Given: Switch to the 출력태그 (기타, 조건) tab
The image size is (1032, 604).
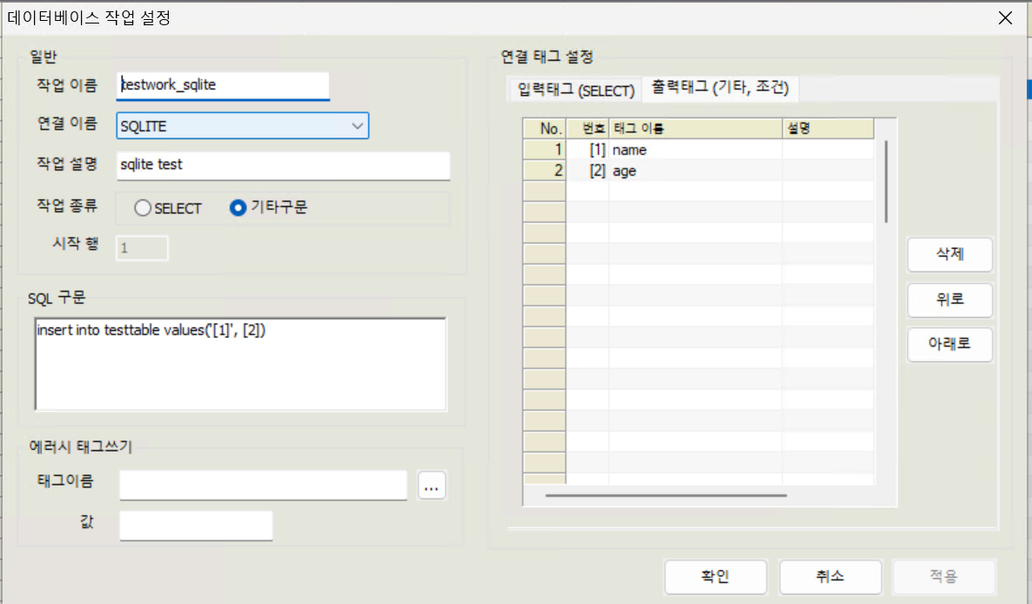Looking at the screenshot, I should pos(720,88).
